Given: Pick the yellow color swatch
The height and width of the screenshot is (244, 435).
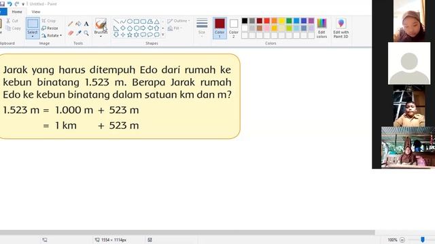Looking at the screenshot, I should (281, 21).
